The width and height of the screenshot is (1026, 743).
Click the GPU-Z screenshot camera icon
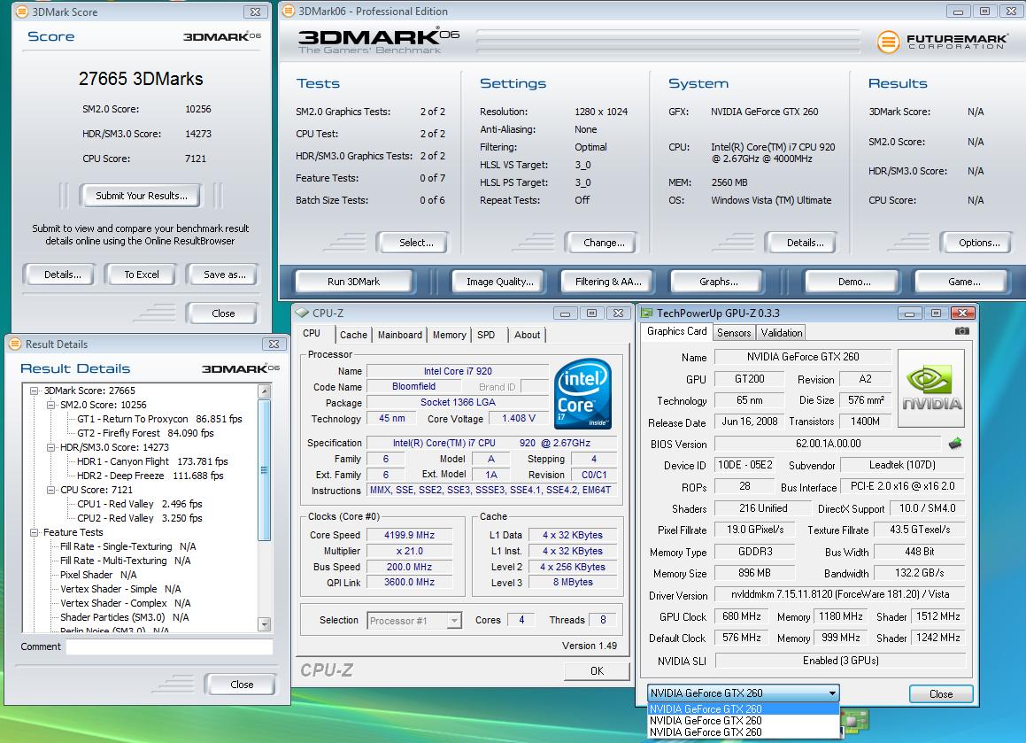961,331
